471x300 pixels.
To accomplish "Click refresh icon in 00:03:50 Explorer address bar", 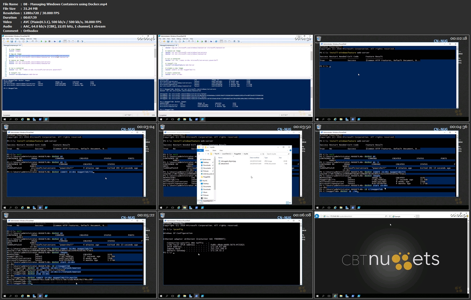I will (x=263, y=154).
